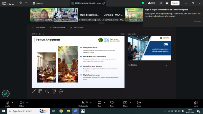Click the AI Companion sparkle icon
The height and width of the screenshot is (114, 203).
[x=161, y=3]
